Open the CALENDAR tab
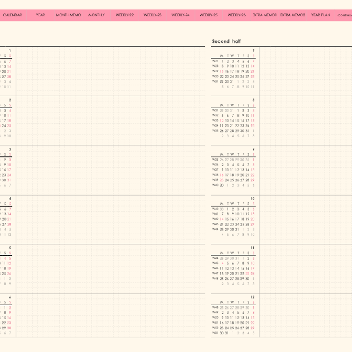352x352 pixels. (x=13, y=15)
